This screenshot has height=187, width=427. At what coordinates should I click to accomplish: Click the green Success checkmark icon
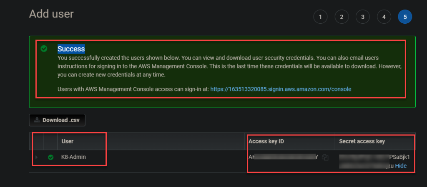[x=44, y=49]
